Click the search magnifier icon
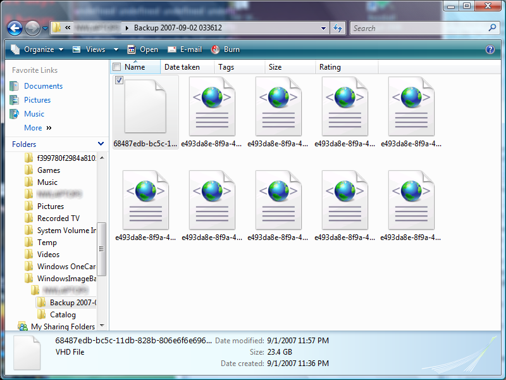Screen dimensions: 506x380 493,28
